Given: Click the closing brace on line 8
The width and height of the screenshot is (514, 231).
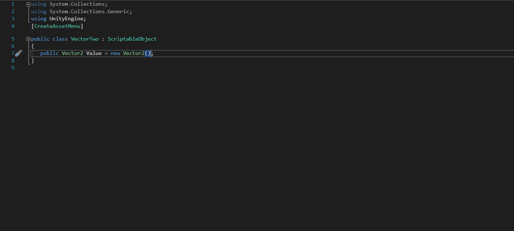Looking at the screenshot, I should 32,60.
